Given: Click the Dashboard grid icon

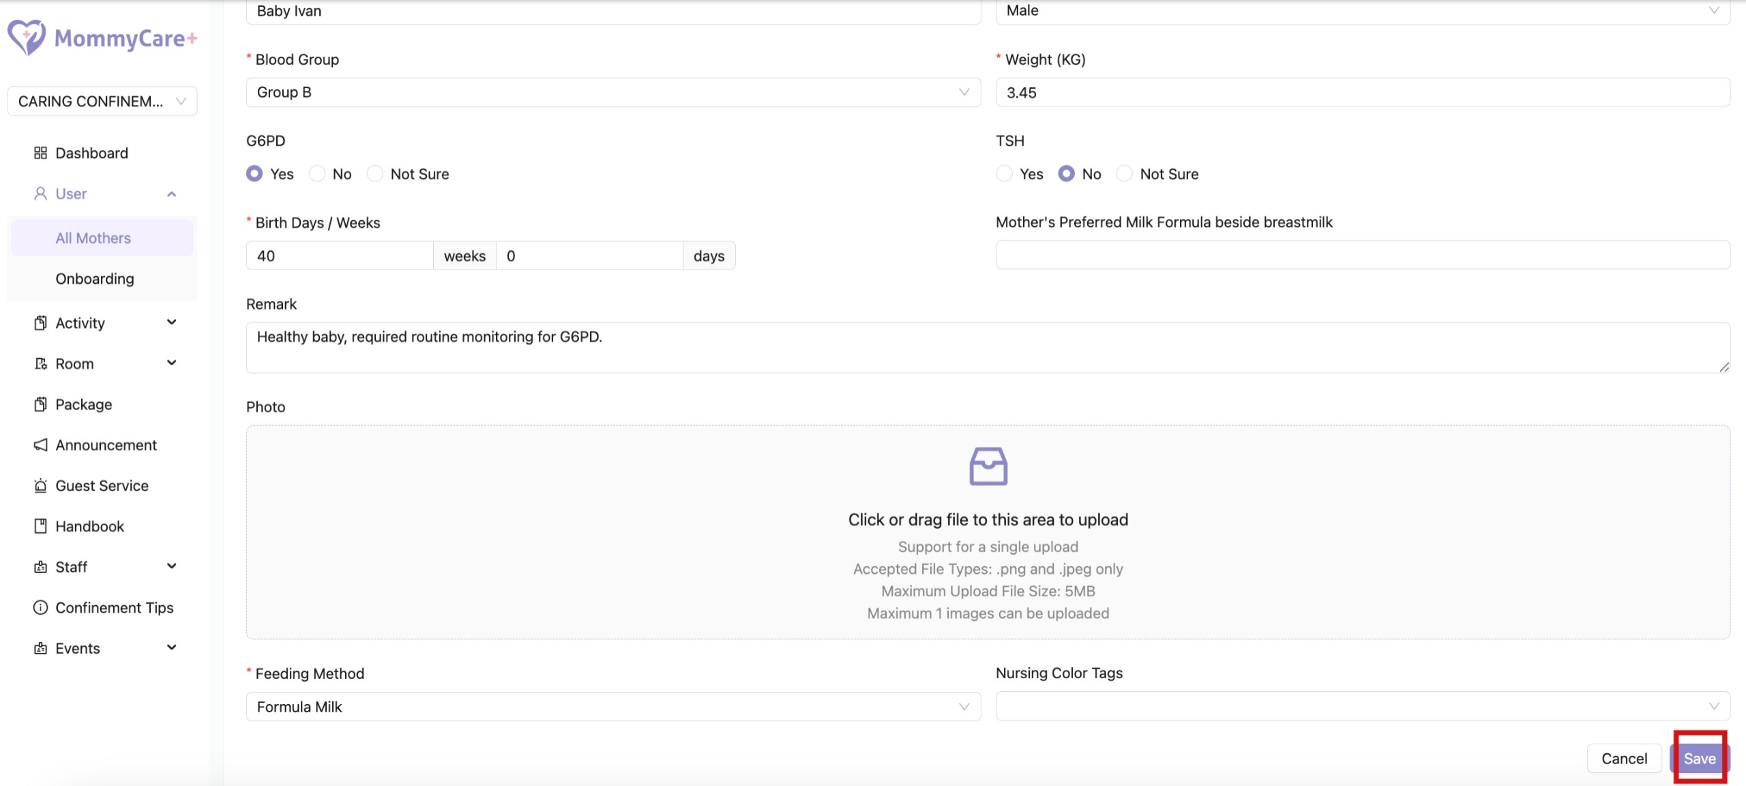Looking at the screenshot, I should 40,153.
